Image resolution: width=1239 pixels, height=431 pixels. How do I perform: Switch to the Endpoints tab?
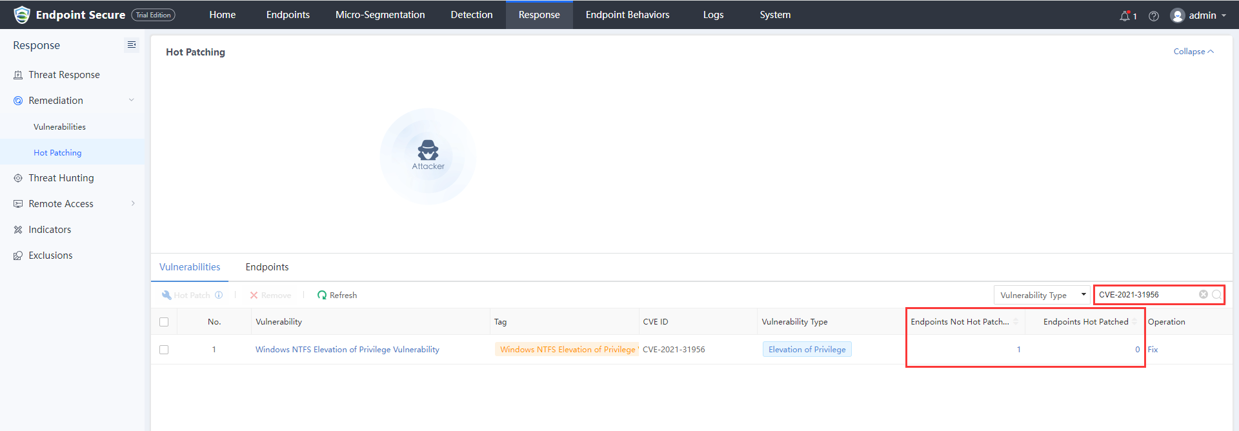[x=267, y=267]
